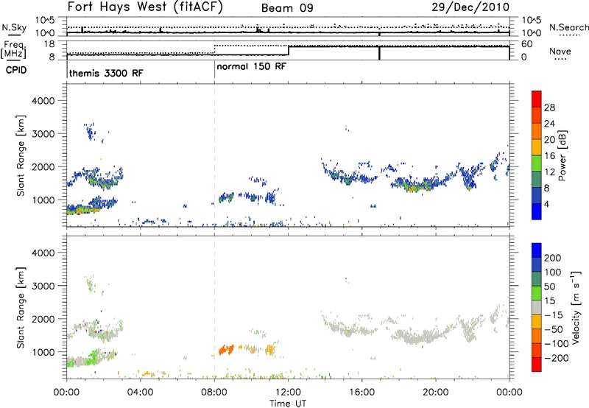Click the "1000" range tick on the velocity panel

coord(43,352)
